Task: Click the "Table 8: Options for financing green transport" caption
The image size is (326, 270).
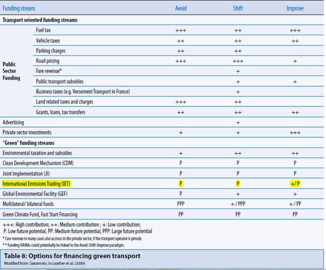Action: coord(72,255)
